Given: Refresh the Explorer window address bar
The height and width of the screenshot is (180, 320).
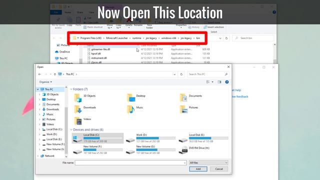Looking at the screenshot, I should pyautogui.click(x=226, y=38).
